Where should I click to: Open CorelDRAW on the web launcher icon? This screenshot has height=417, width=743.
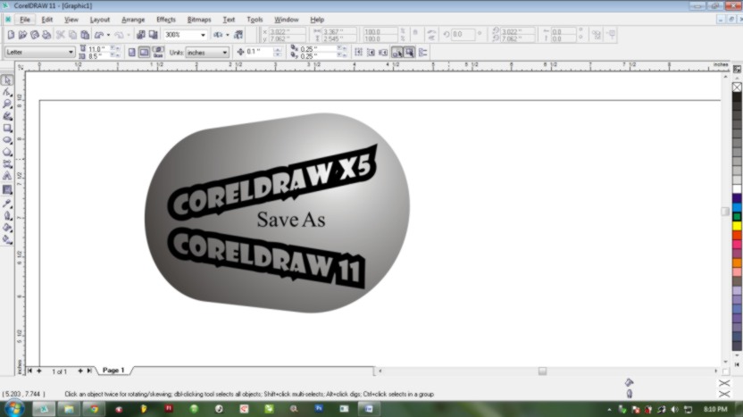pos(238,35)
